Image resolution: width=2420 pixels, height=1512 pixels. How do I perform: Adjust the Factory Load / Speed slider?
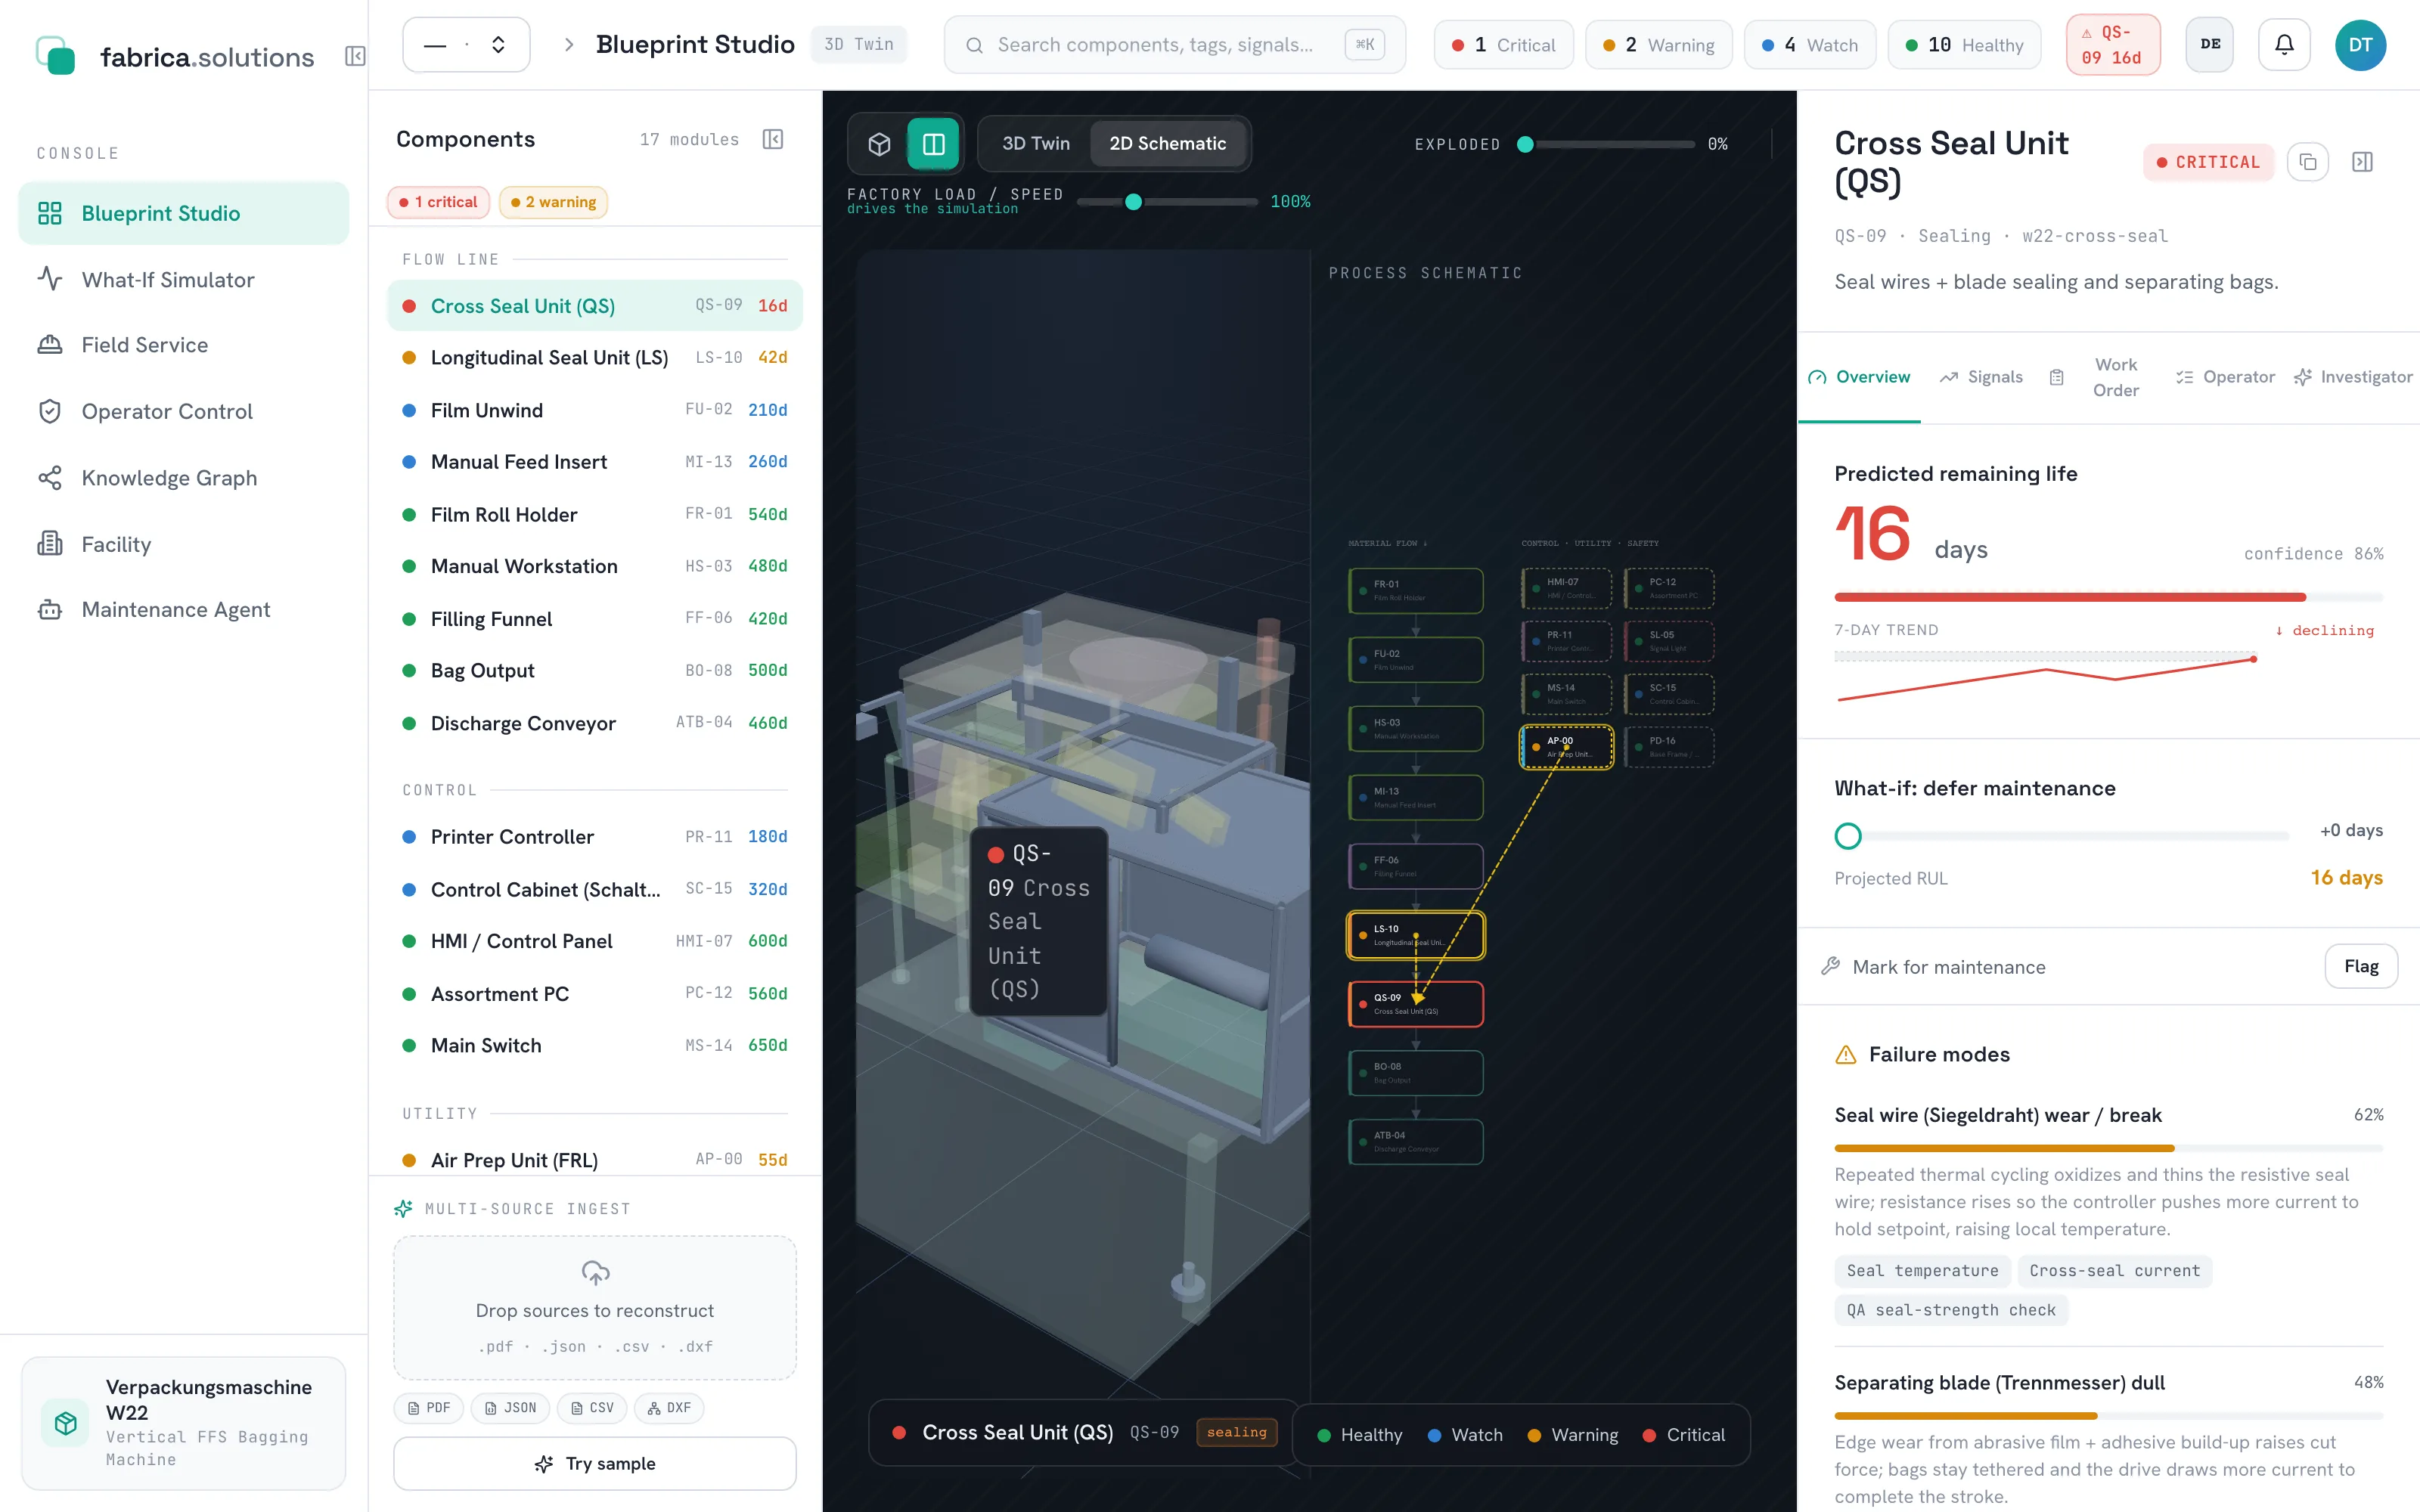tap(1133, 202)
